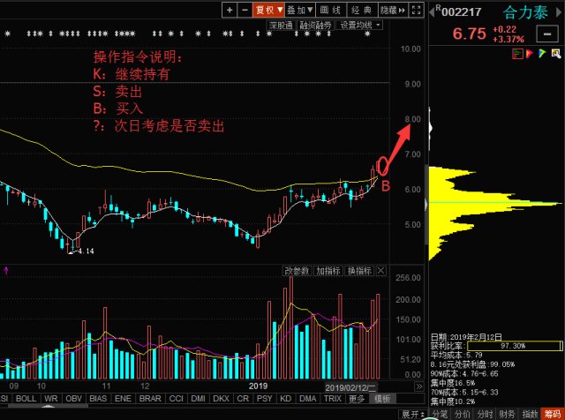This screenshot has width=565, height=420.
Task: Switch to 筹码 chip distribution tab
Action: click(553, 415)
